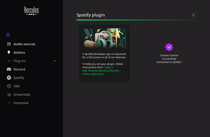Viewport: 210px width, 137px height.
Task: Select the Streamlabs plug-in entry
Action: pos(19,94)
